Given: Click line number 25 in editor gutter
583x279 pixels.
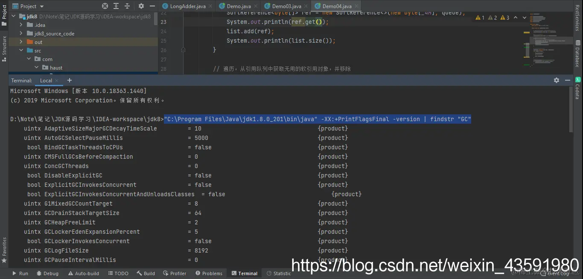Looking at the screenshot, I should tap(164, 41).
